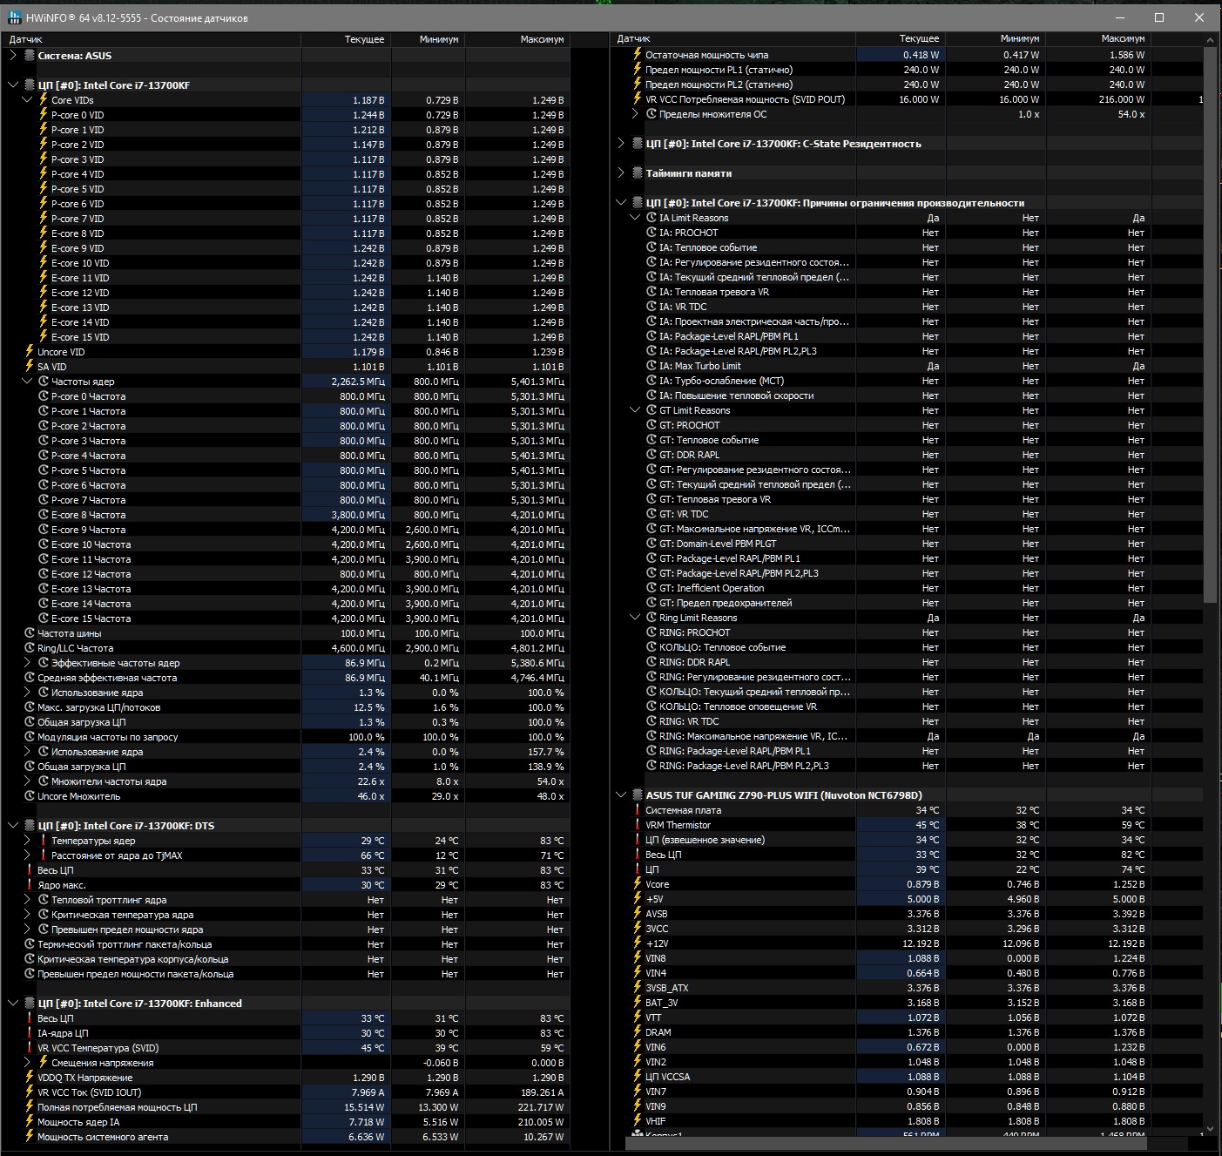Select the Полная потребляемая мощность ЦП row

point(287,1107)
